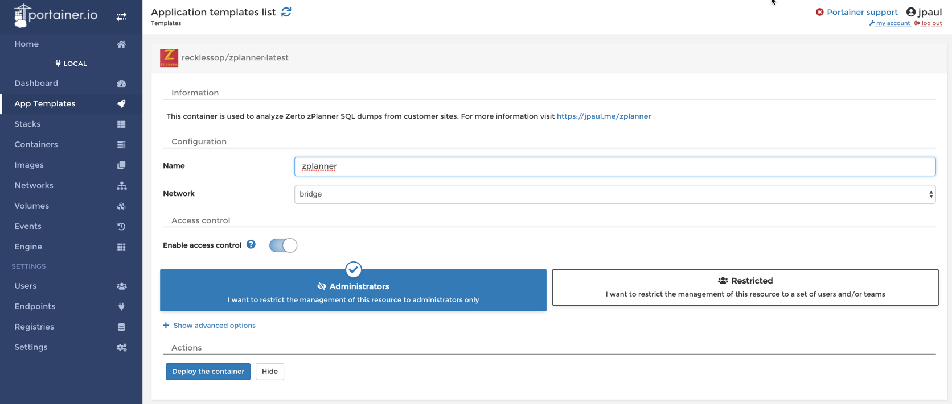This screenshot has width=952, height=404.
Task: Click Deploy the container button
Action: pos(208,372)
